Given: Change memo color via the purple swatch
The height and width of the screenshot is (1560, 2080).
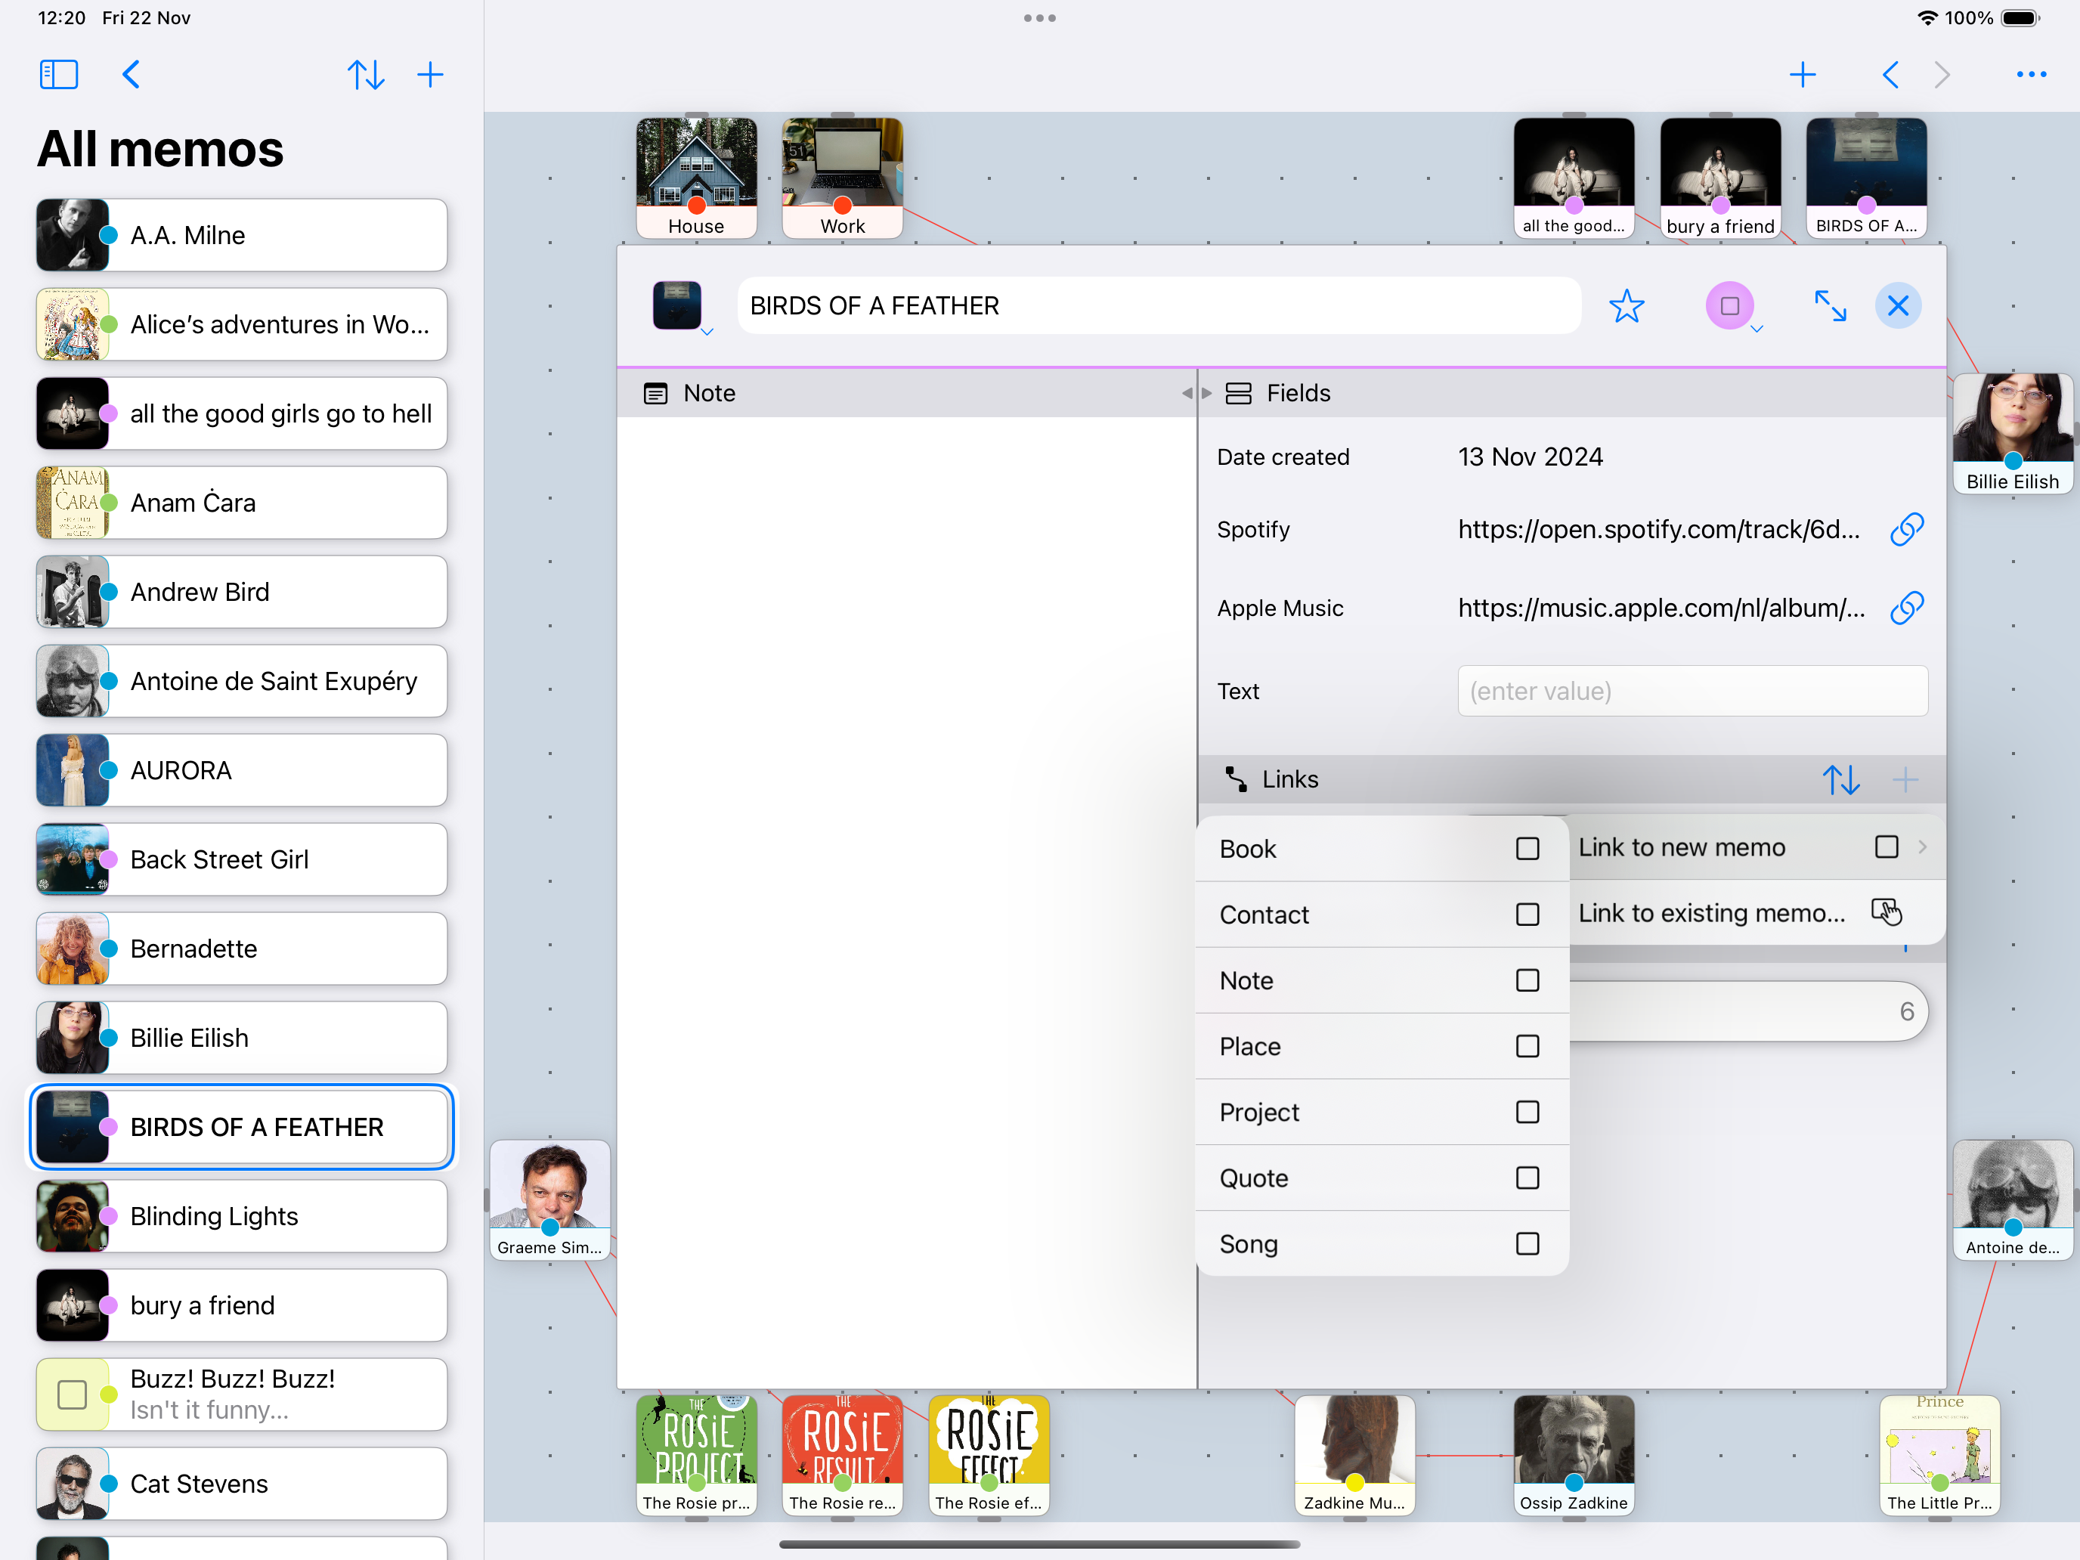Looking at the screenshot, I should (x=1730, y=305).
